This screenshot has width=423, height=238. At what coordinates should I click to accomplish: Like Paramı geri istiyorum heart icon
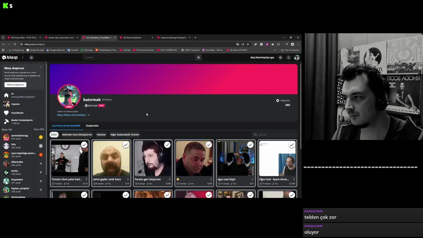(x=167, y=183)
